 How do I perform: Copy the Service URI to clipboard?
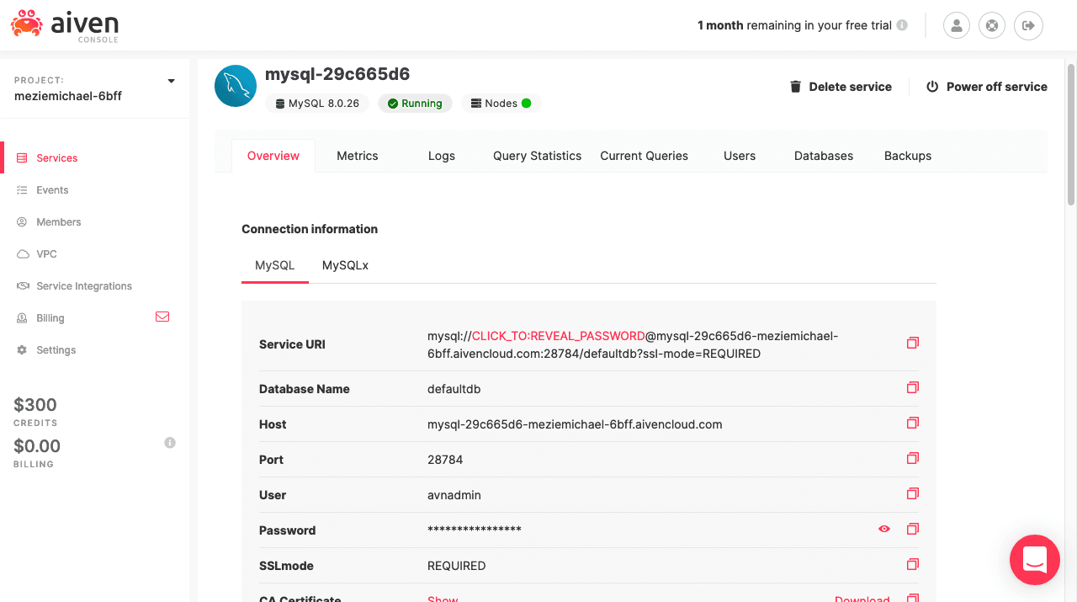(912, 344)
